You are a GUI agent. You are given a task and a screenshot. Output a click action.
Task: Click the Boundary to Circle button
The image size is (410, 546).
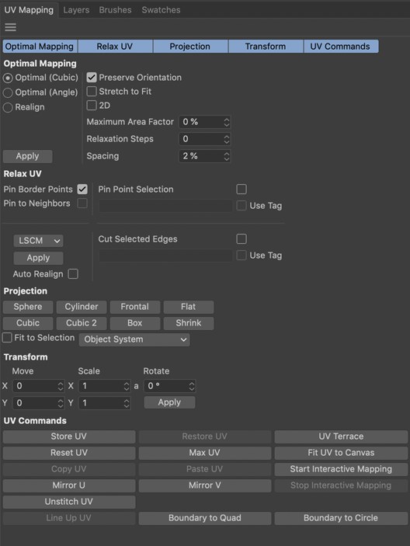pos(341,518)
